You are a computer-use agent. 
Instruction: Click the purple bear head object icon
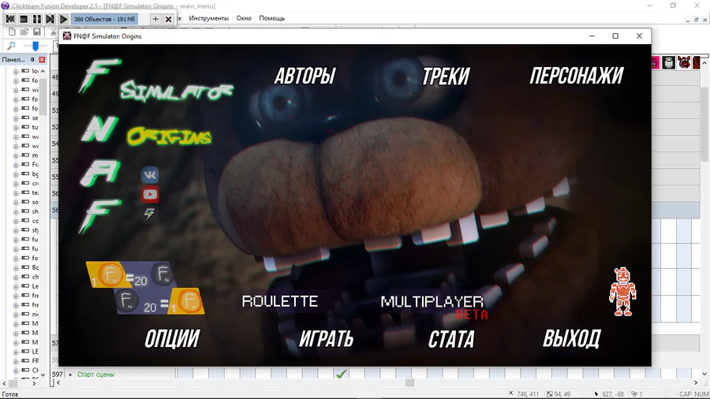684,62
